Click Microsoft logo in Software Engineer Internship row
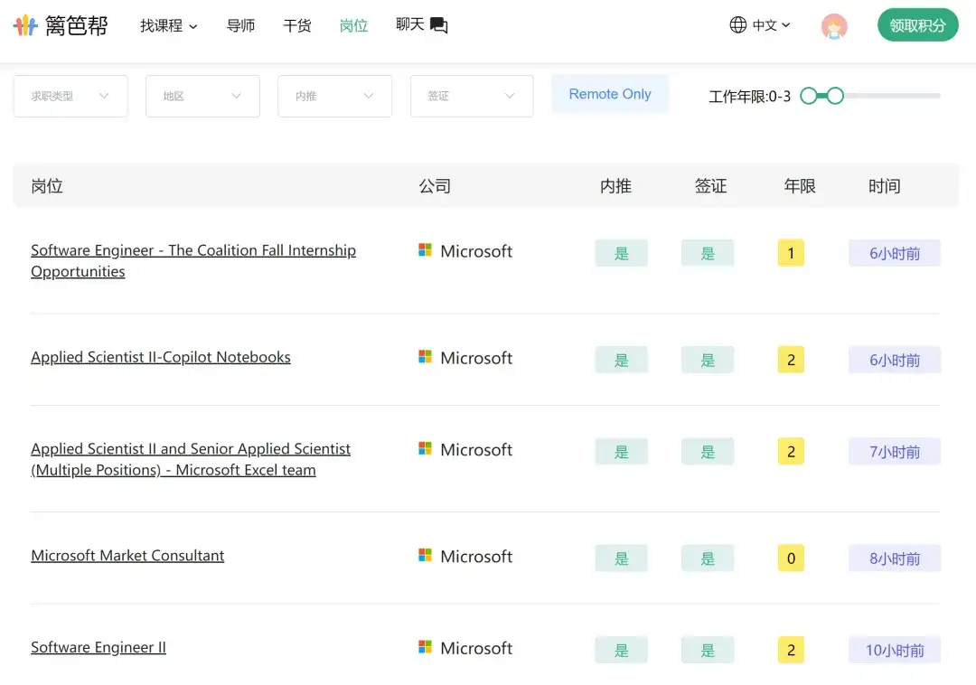 (x=425, y=250)
